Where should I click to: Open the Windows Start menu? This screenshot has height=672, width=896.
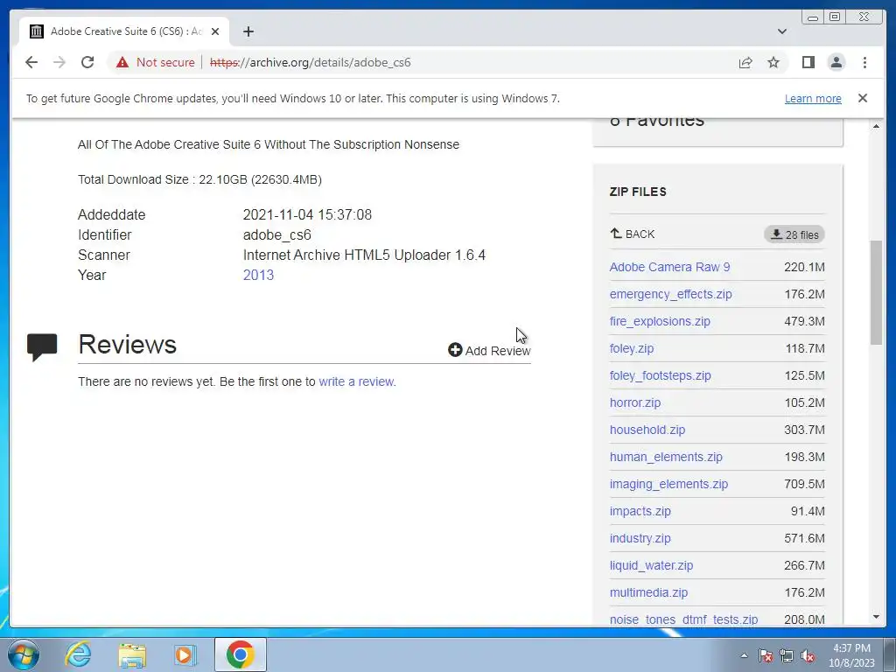[23, 654]
